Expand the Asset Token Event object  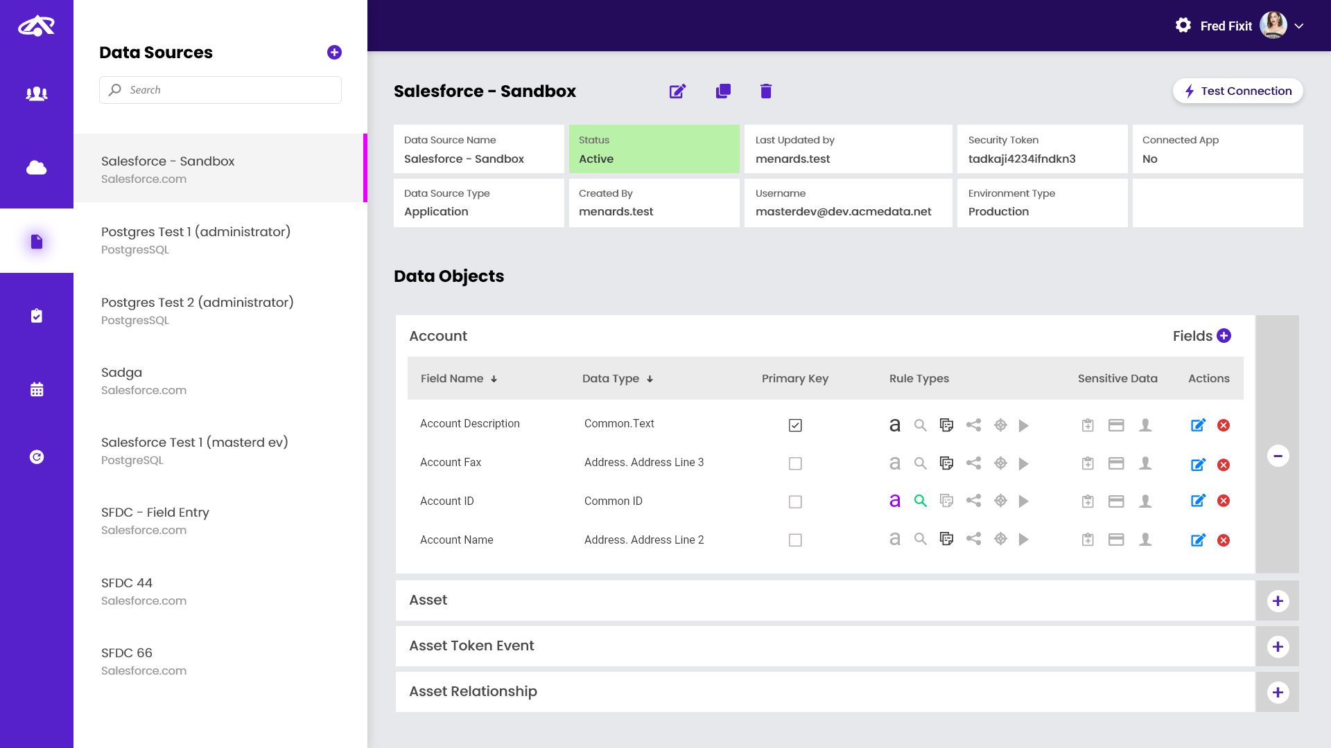[x=1278, y=646]
